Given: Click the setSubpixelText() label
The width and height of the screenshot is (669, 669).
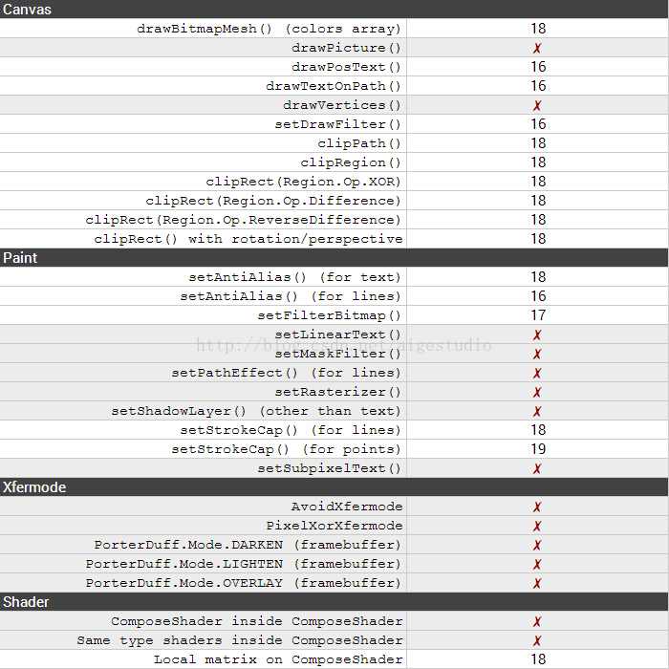Looking at the screenshot, I should click(330, 469).
